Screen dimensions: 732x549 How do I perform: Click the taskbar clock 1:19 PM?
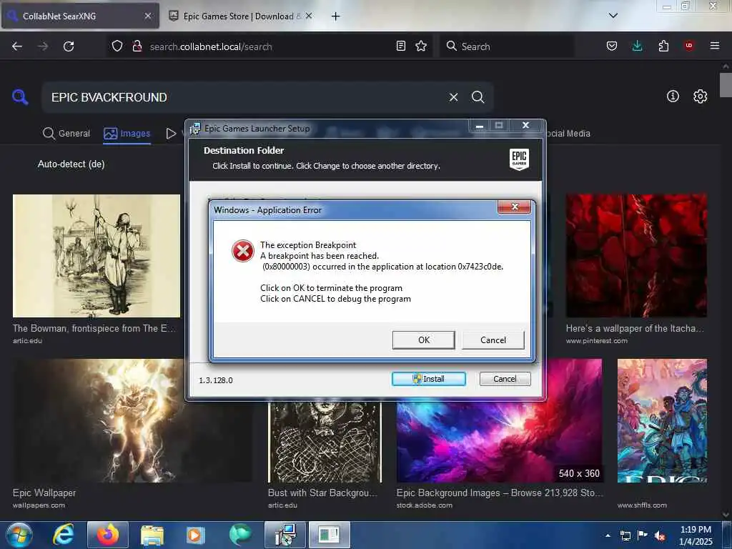696,530
